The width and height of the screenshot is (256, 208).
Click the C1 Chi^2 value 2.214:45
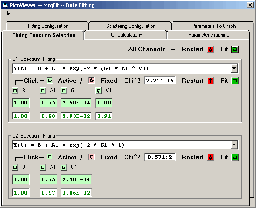160,81
